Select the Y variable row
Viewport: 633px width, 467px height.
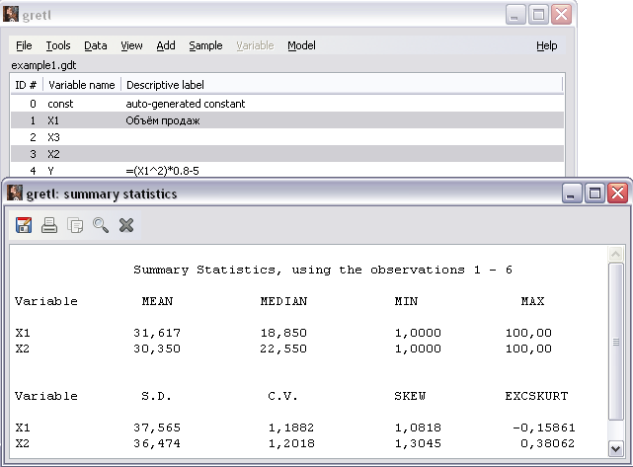(287, 171)
